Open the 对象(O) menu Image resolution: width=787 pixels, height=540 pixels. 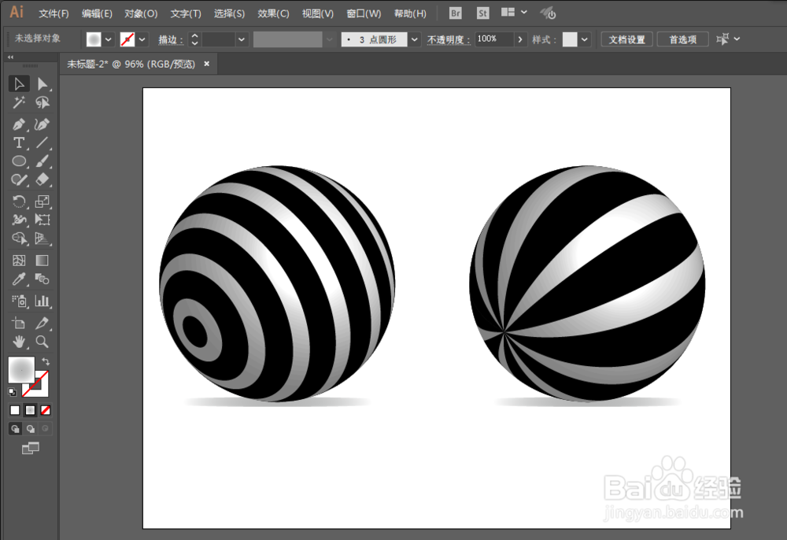(x=141, y=13)
